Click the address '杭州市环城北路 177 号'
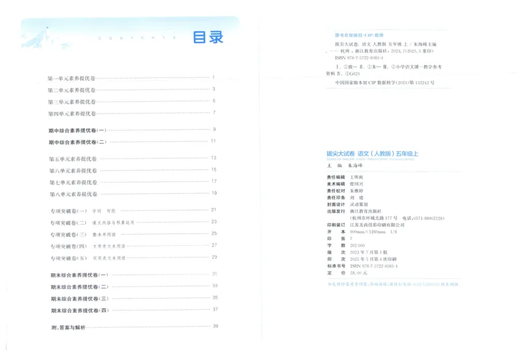Screen dimensions: 521x356 (x=374, y=218)
